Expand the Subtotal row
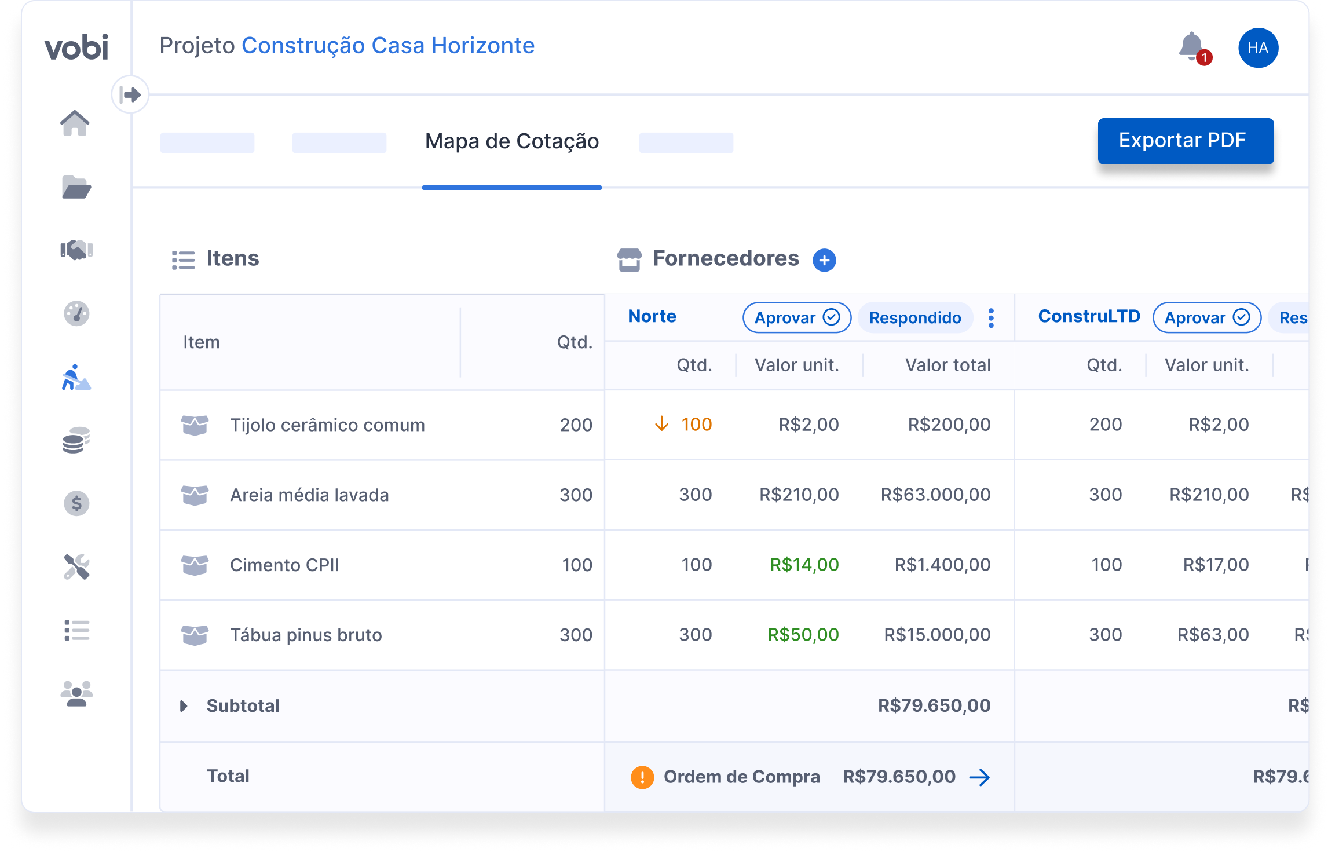Screen dimensions: 1328x852 click(184, 706)
